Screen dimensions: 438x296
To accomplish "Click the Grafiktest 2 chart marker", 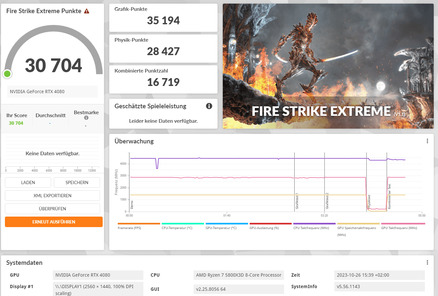I will pos(327,201).
